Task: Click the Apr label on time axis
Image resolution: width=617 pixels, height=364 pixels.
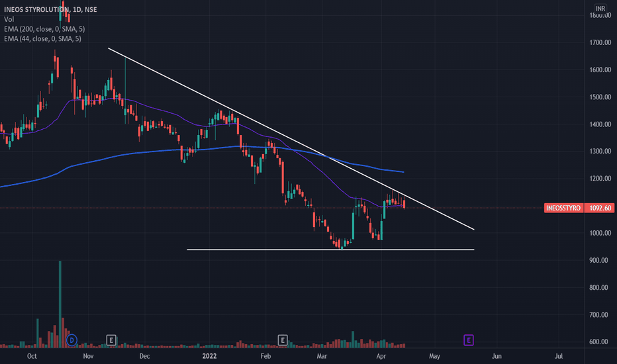Action: [381, 356]
